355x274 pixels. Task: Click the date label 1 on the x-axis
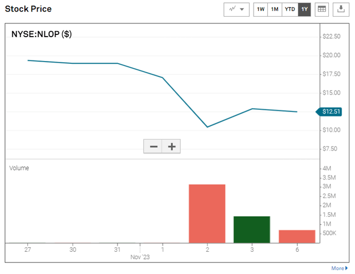[x=163, y=250]
